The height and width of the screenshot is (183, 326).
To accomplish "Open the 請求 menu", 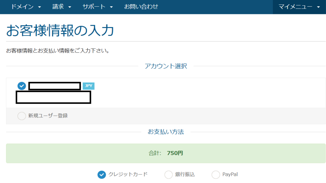I will pos(58,7).
